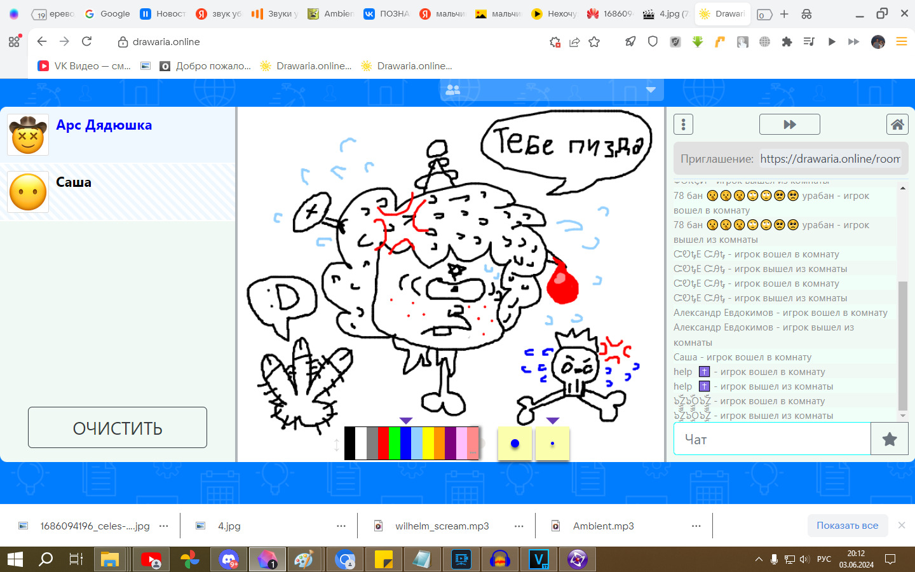
Task: Click the drawaria.online address bar
Action: [x=166, y=42]
